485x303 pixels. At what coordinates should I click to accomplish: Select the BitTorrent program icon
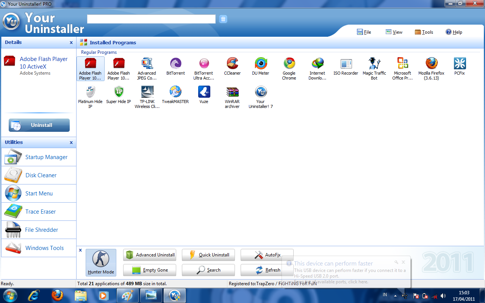(175, 67)
